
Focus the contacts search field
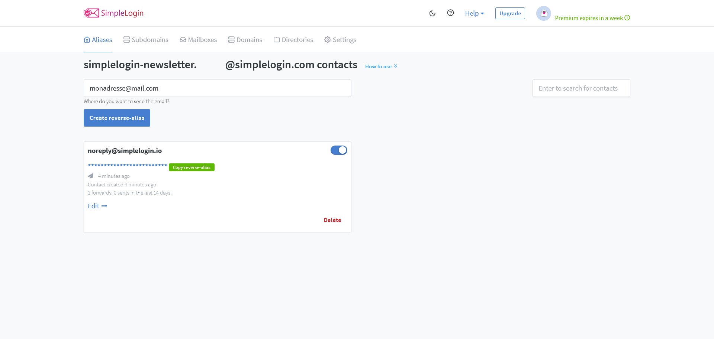(x=581, y=88)
